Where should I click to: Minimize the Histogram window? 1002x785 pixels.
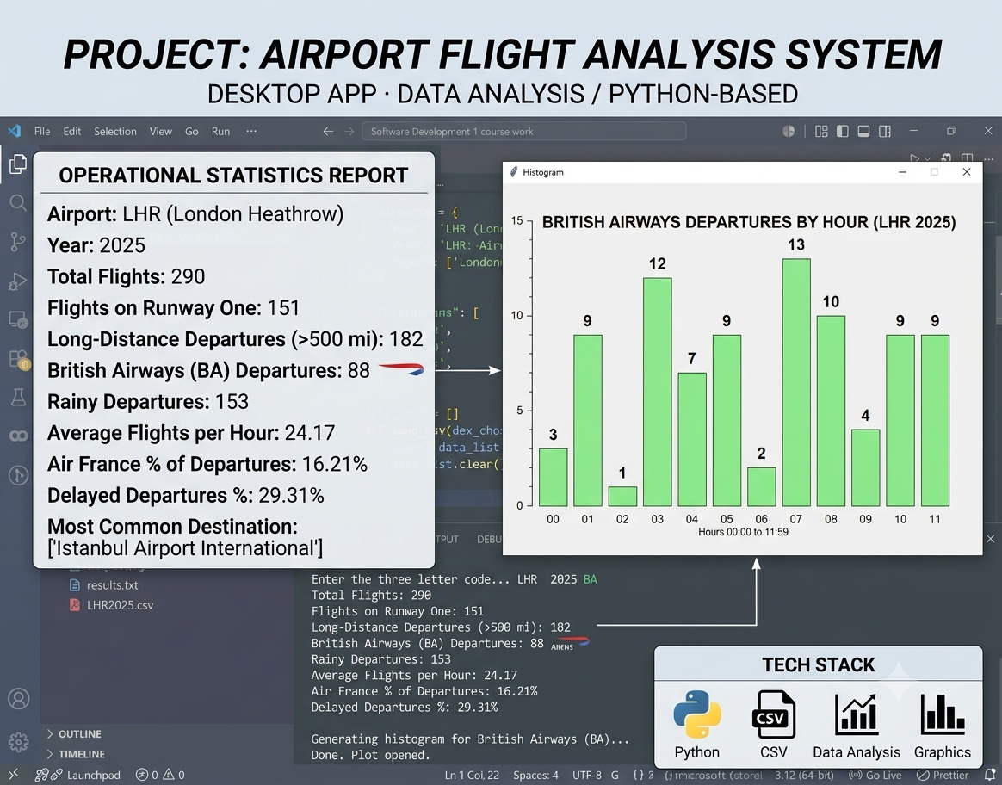[902, 172]
